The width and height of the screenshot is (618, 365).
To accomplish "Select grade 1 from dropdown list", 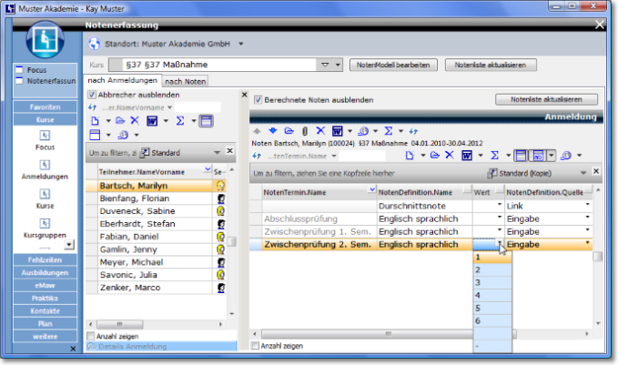I will point(492,258).
